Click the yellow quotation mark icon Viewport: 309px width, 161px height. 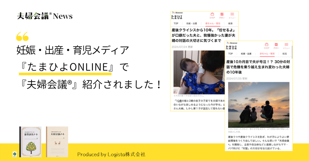tap(22, 37)
